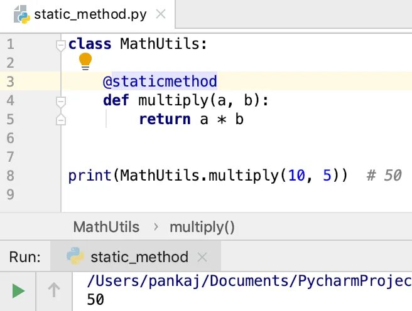
Task: Click line number 8 in the gutter
Action: [x=11, y=176]
